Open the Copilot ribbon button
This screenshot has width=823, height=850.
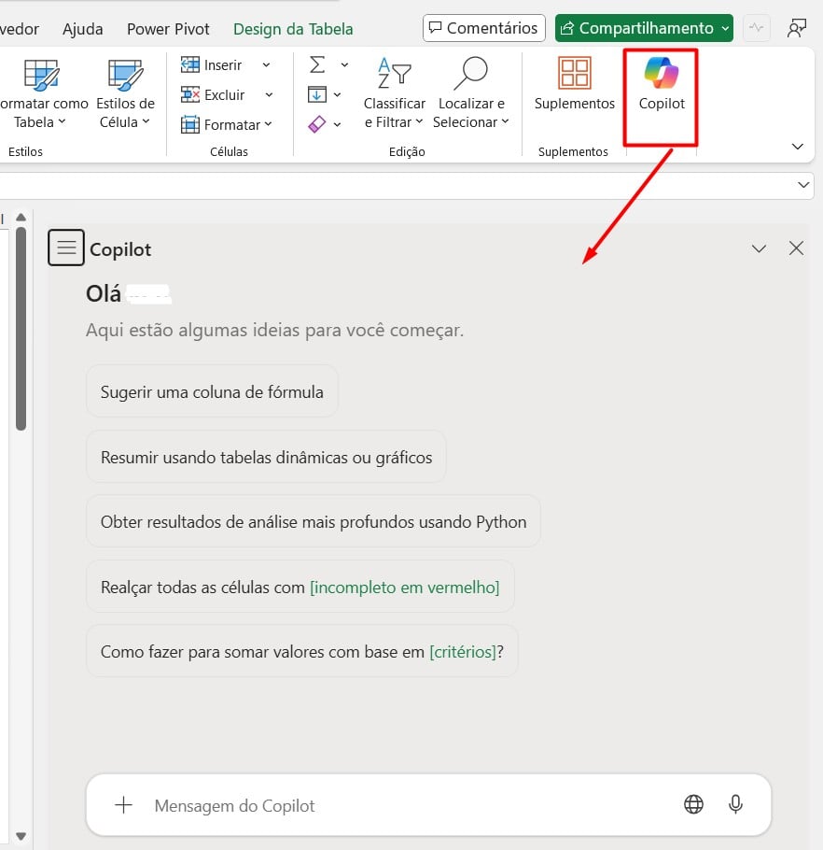pos(662,84)
